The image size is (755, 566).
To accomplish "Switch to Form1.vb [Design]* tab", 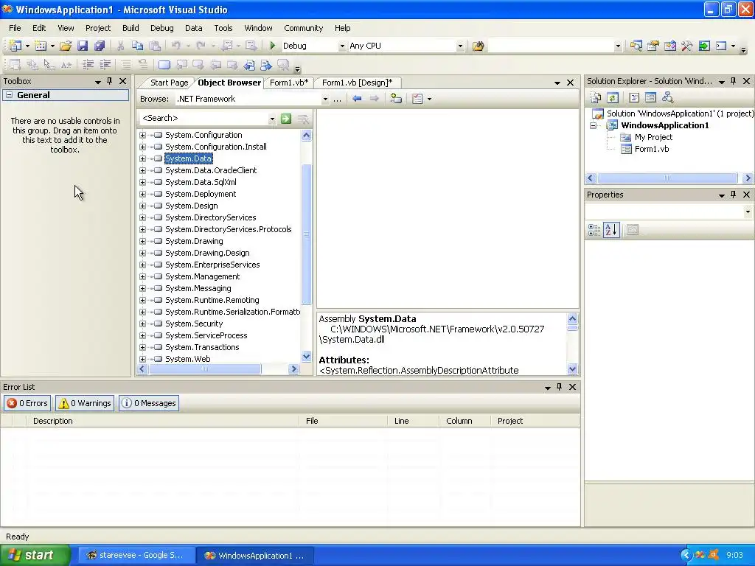I will (x=358, y=83).
